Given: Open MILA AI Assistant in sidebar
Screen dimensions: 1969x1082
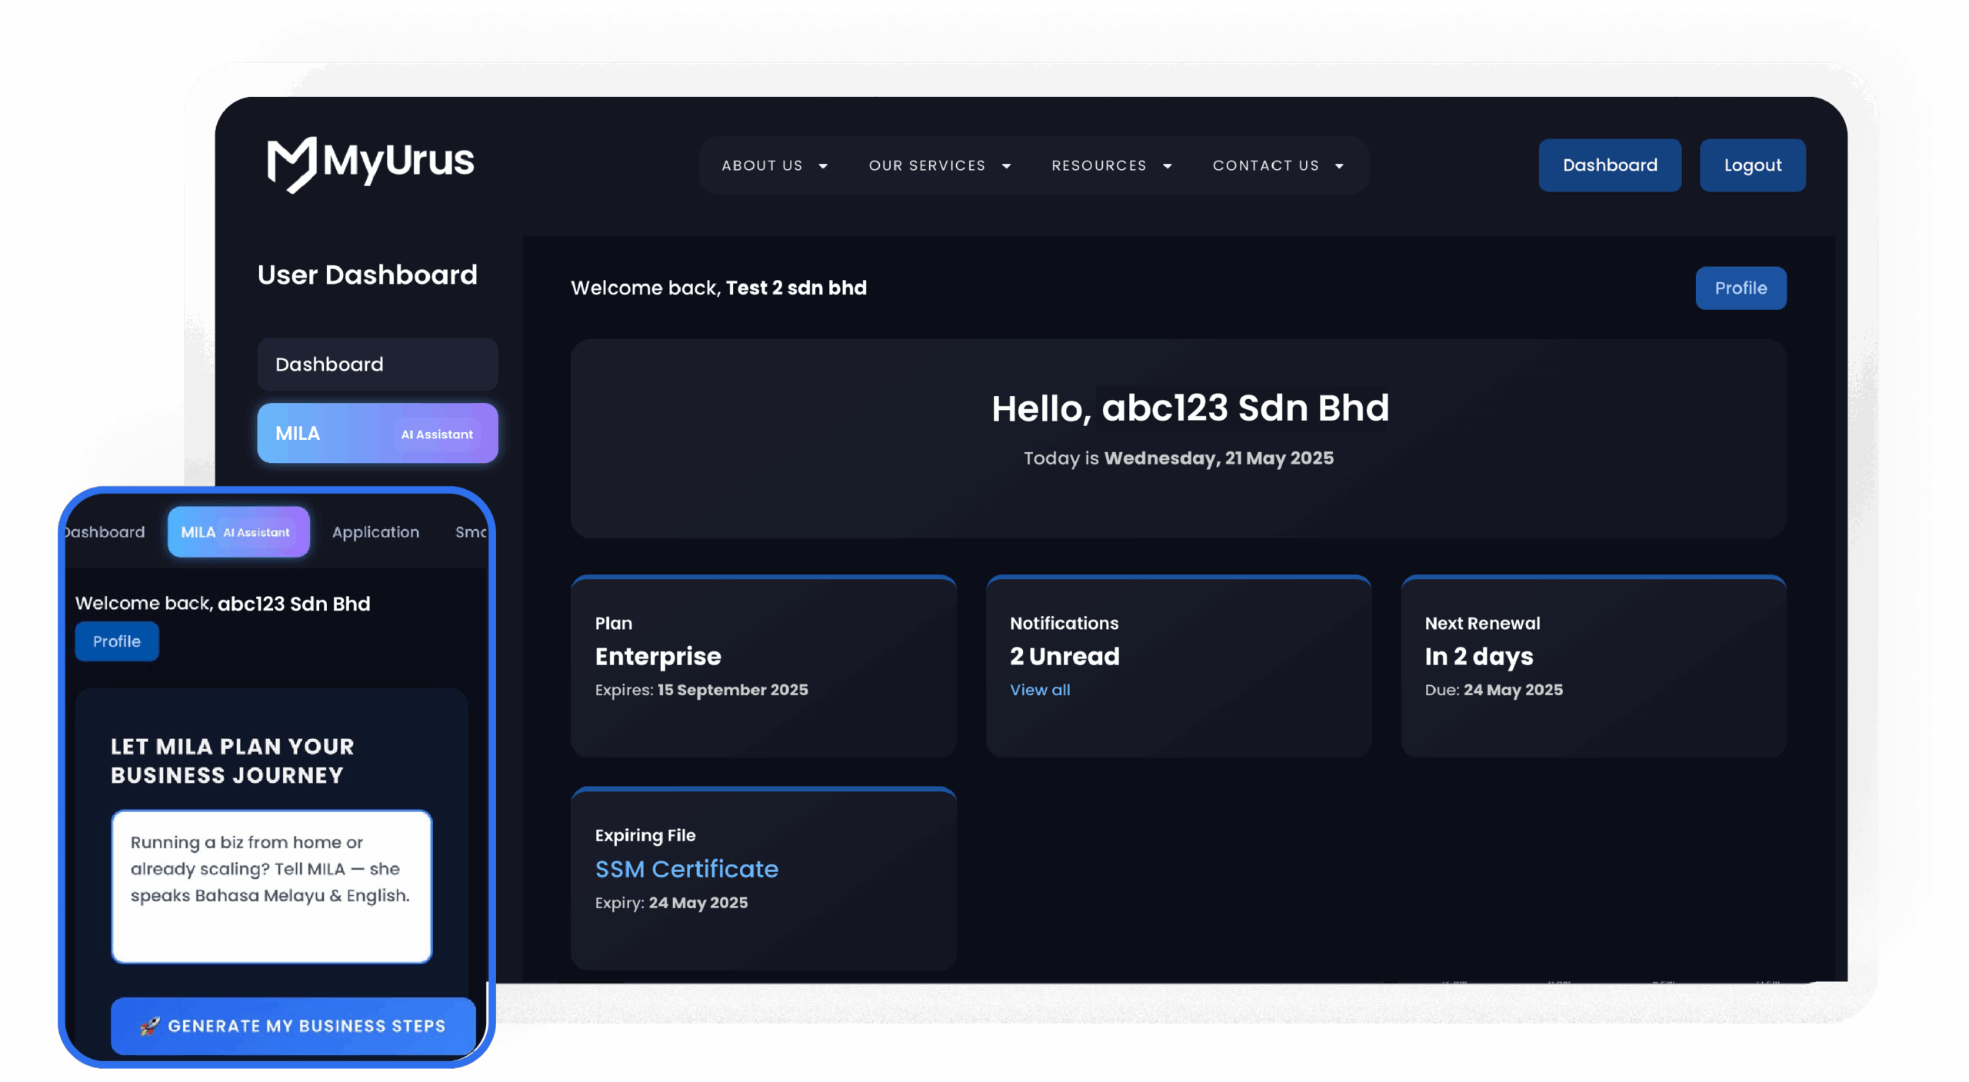Looking at the screenshot, I should (x=377, y=434).
